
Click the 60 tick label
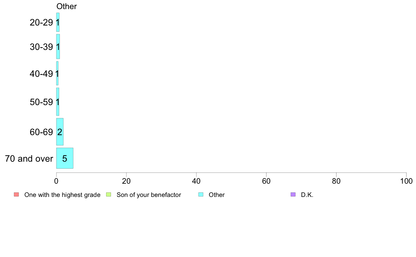click(x=266, y=181)
